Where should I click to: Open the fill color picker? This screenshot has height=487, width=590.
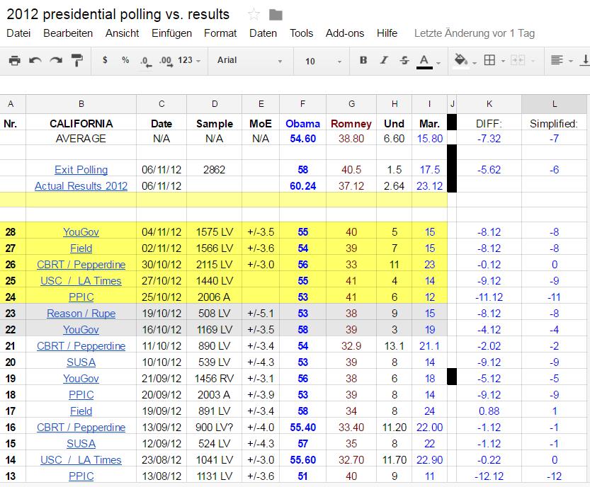pos(465,61)
